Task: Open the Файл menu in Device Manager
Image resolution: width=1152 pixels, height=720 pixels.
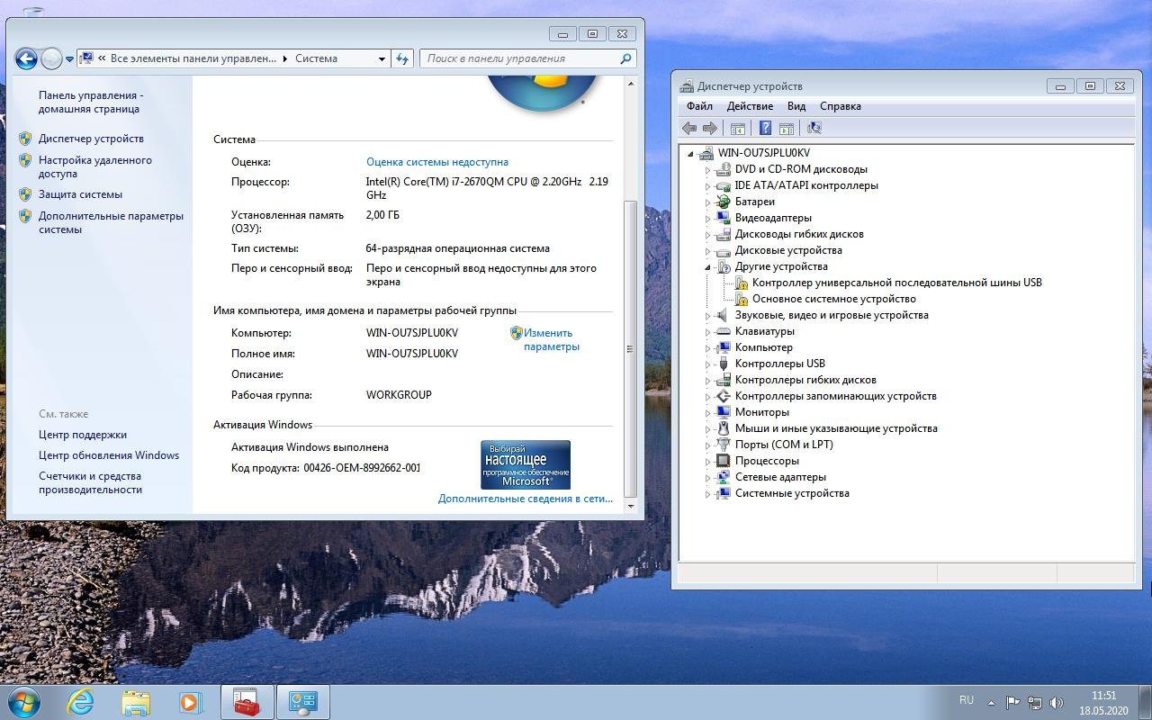Action: tap(699, 106)
